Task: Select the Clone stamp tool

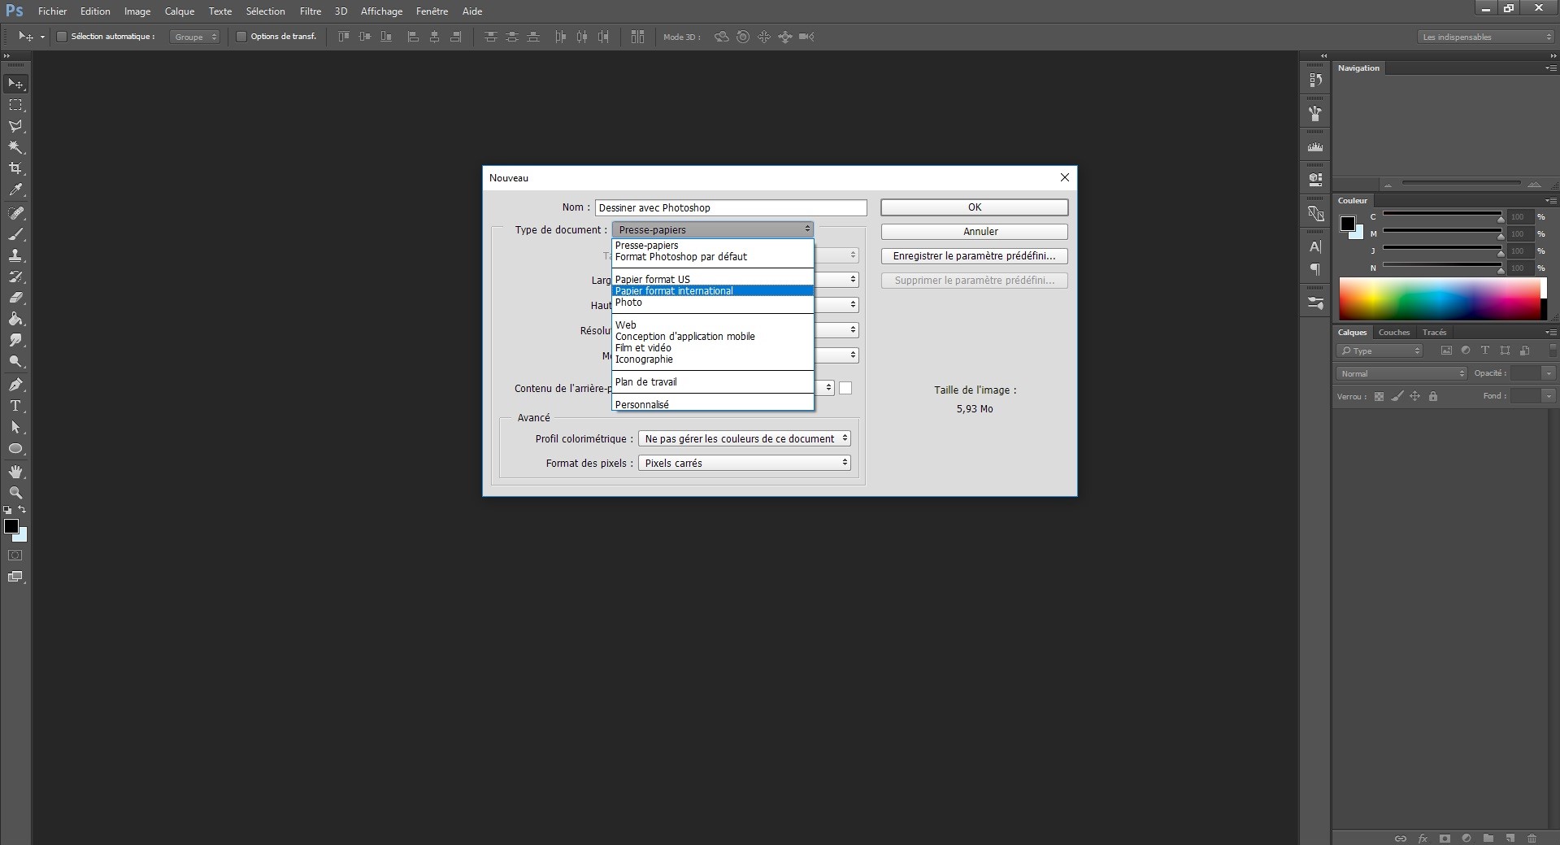Action: [x=15, y=255]
